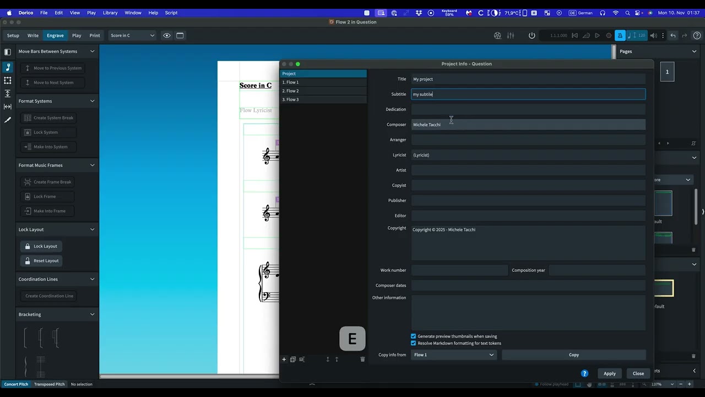The image size is (705, 397).
Task: Select the Graphic Editing note tool
Action: (x=8, y=67)
